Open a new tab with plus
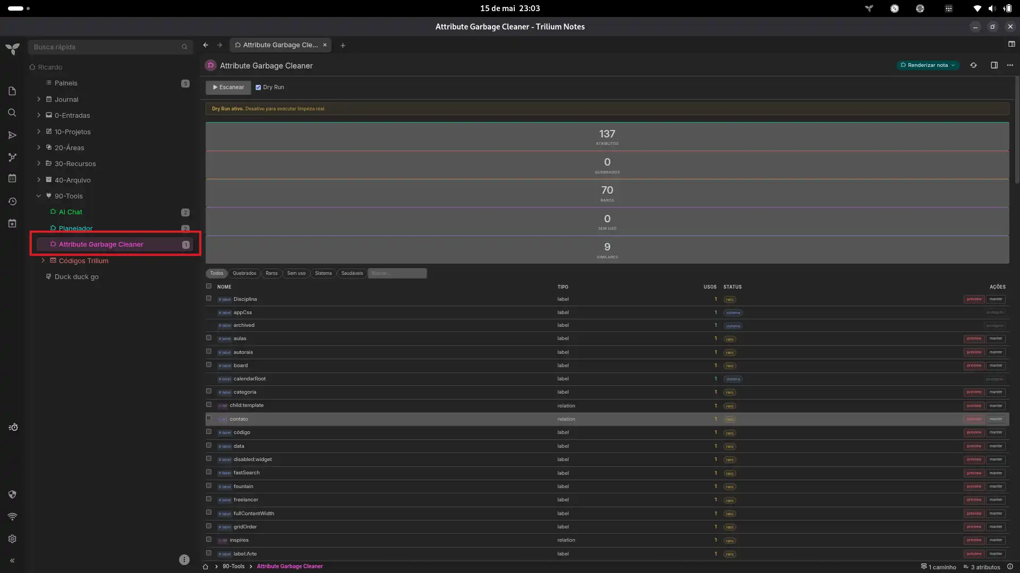 click(343, 46)
